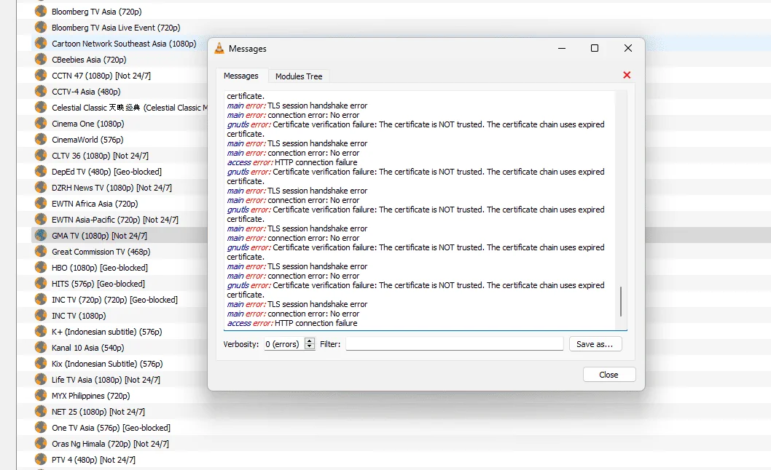
Task: Switch to the Modules Tree tab
Action: click(299, 76)
